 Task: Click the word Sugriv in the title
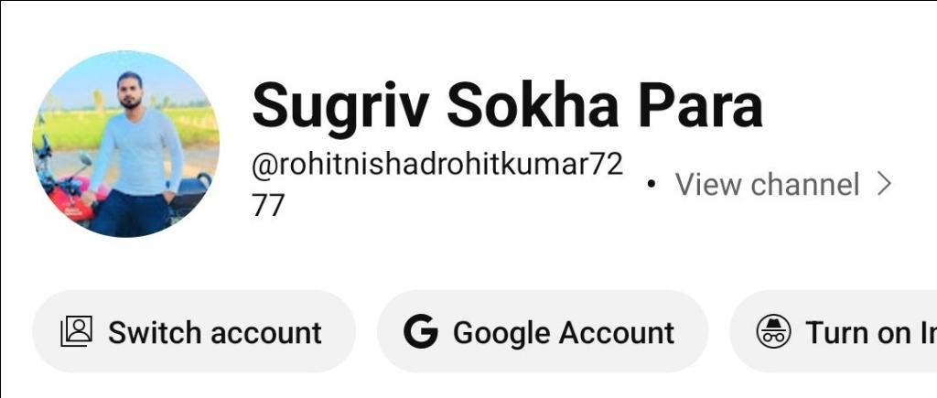pyautogui.click(x=340, y=108)
